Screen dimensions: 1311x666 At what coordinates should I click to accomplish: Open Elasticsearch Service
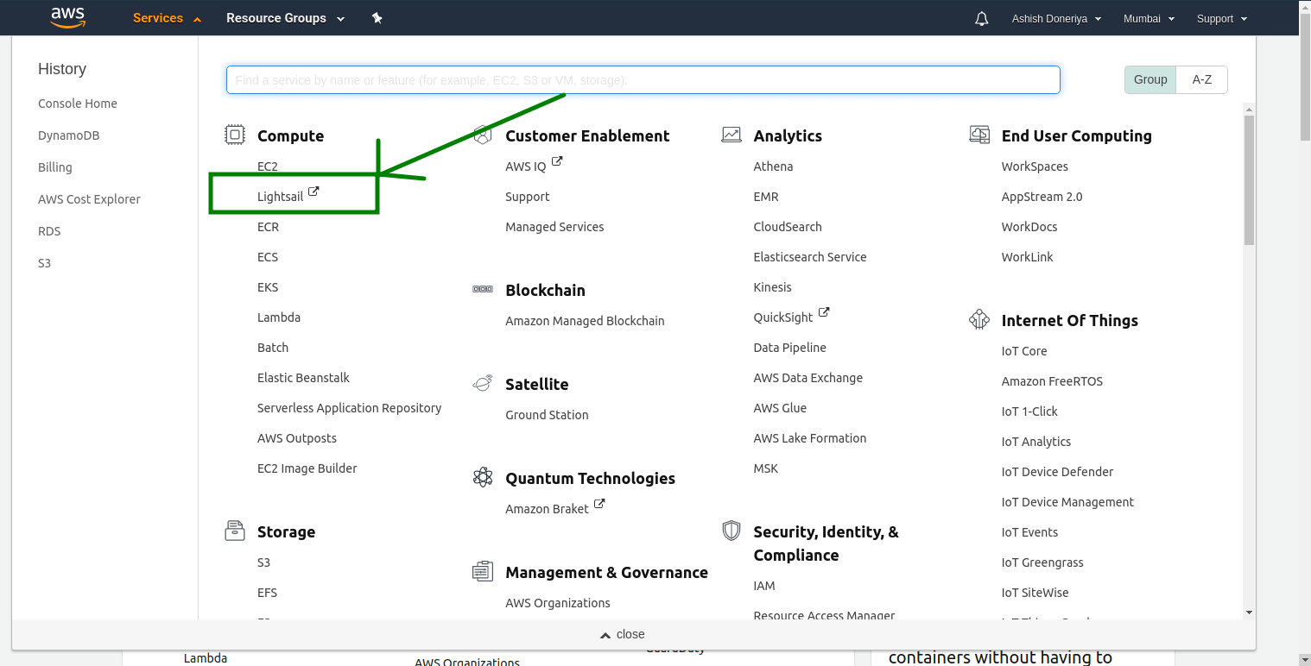(810, 257)
